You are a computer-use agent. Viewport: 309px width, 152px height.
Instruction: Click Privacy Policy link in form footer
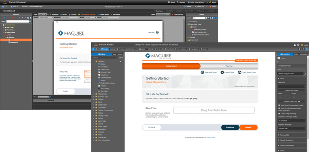click(x=211, y=137)
